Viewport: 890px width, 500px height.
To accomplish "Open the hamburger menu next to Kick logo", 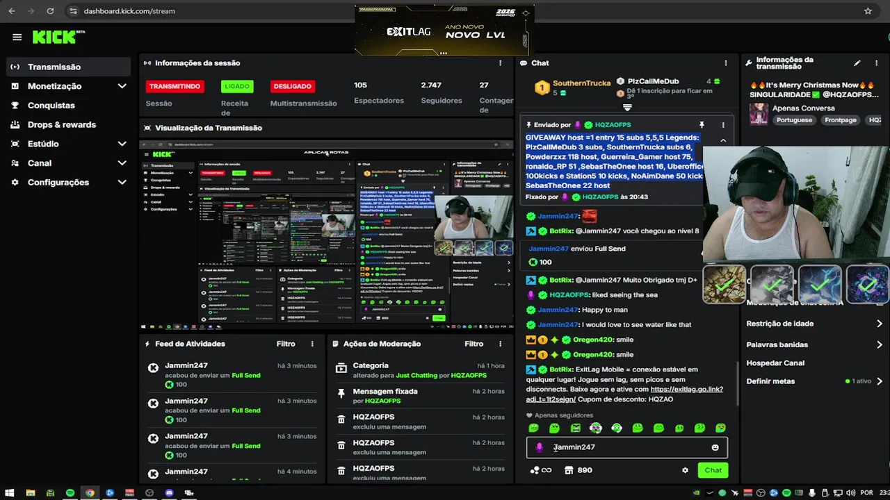I will [17, 37].
